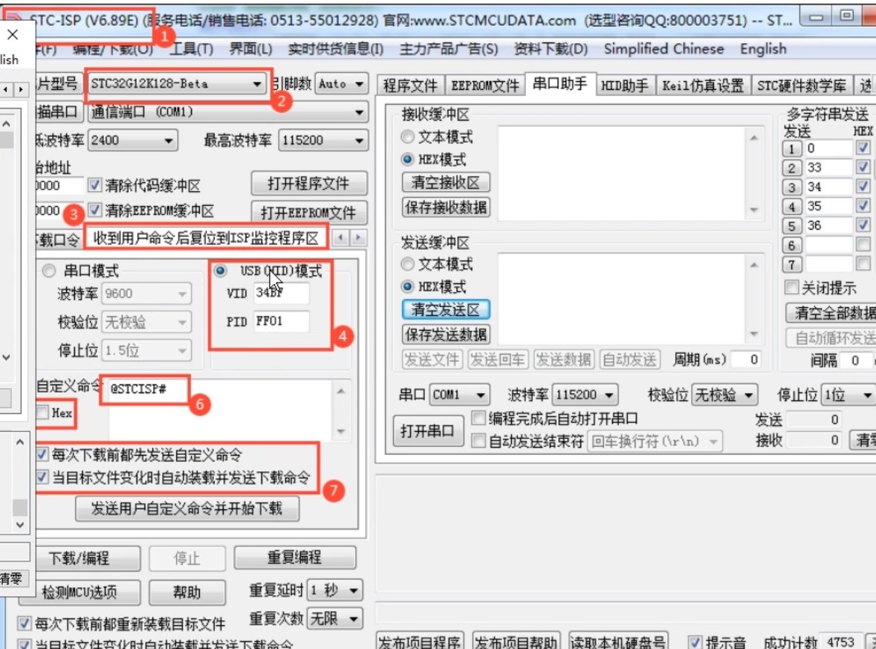Open the serial assistant 波特率 115200 dropdown
The height and width of the screenshot is (649, 876).
pyautogui.click(x=585, y=395)
